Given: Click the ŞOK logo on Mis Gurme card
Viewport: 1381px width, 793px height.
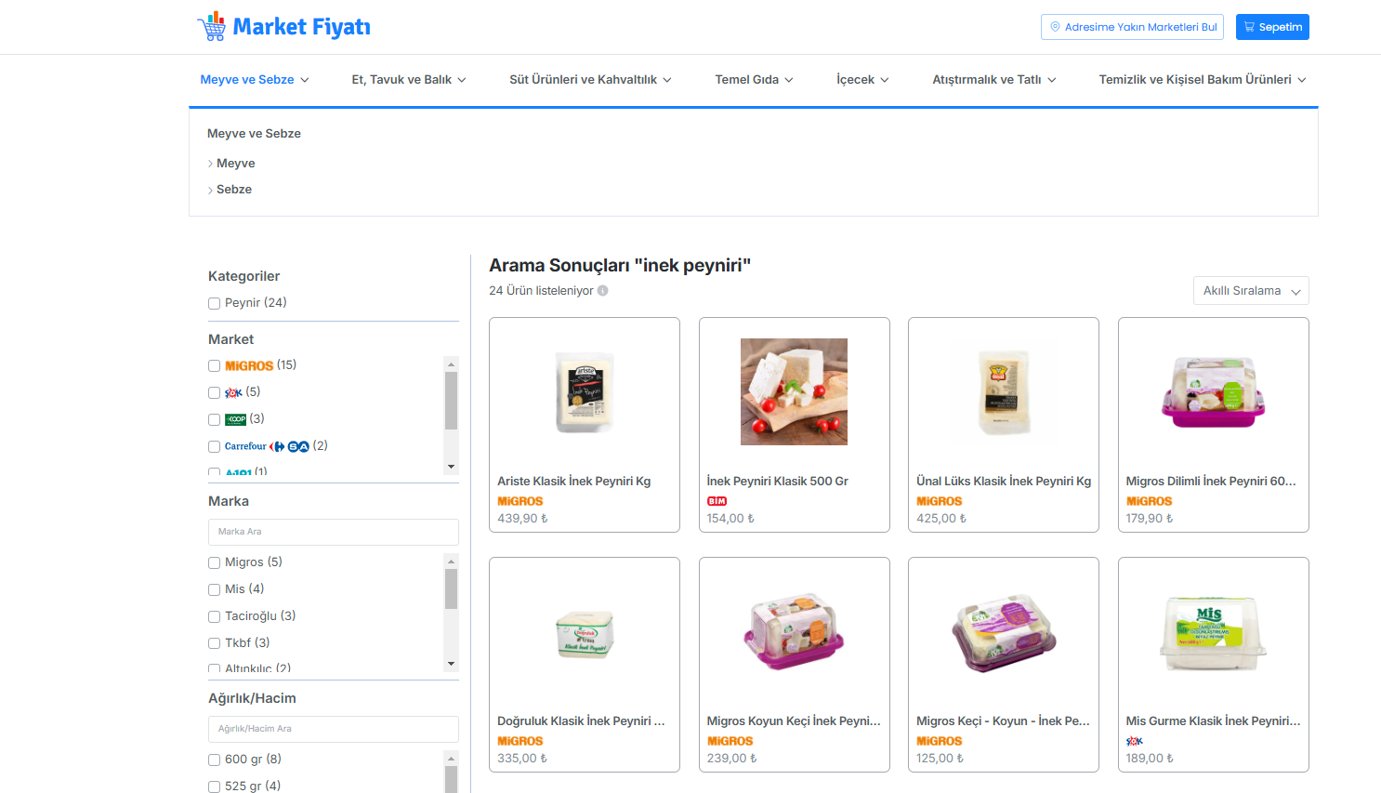Looking at the screenshot, I should pyautogui.click(x=1135, y=741).
